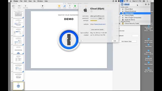Image resolution: width=162 pixels, height=91 pixels.
Task: Open the May Cleanup desktop folder
Action: 149,63
